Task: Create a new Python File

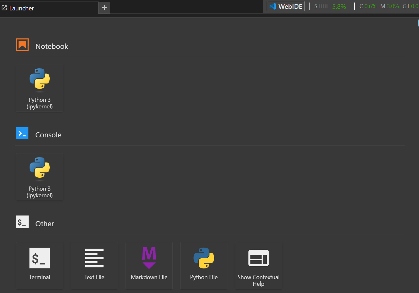Action: [204, 266]
